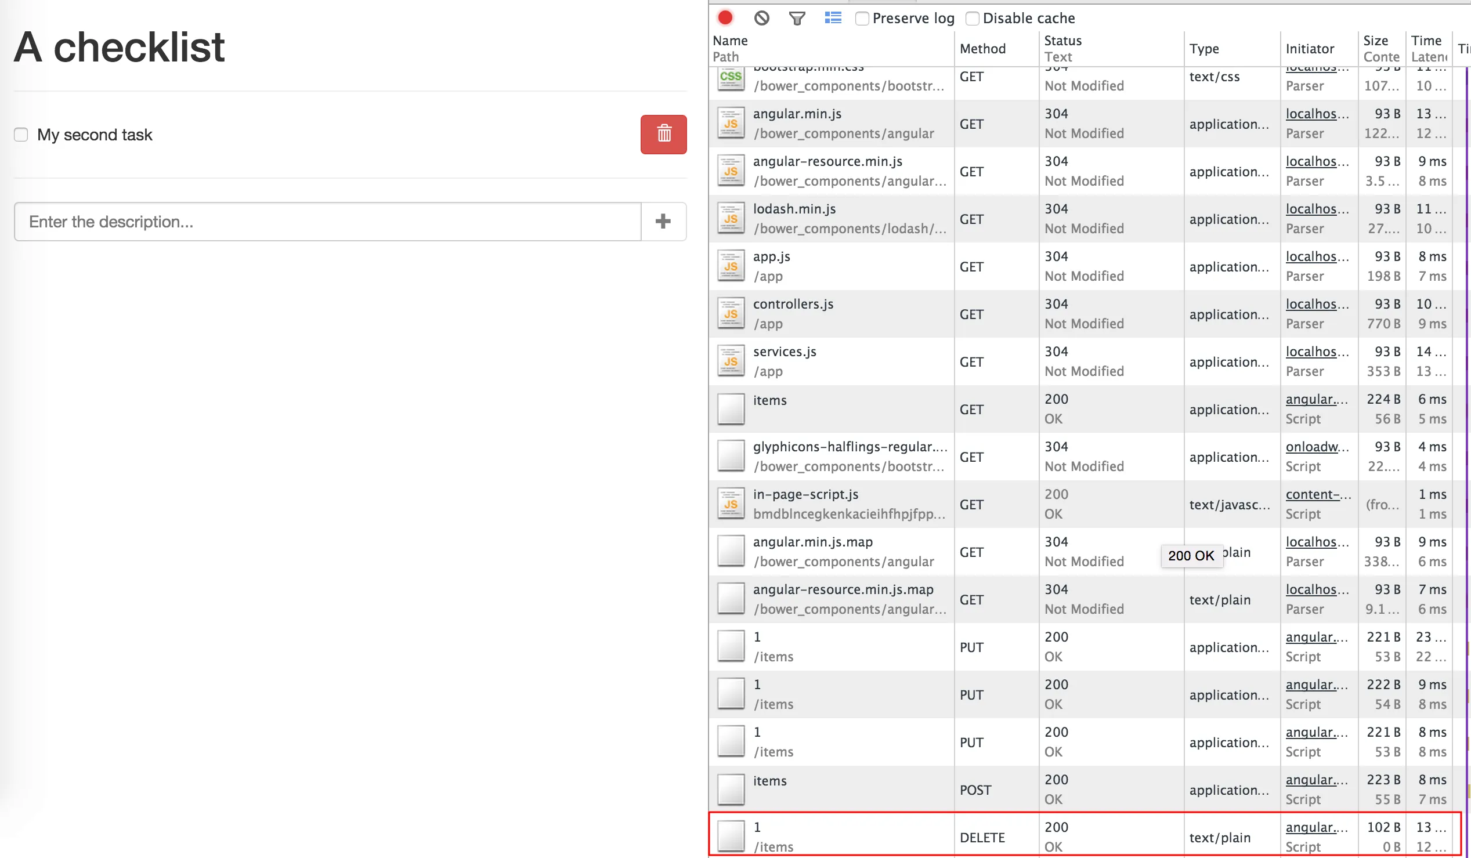
Task: Open the localhost initiator link for app.js
Action: 1316,257
